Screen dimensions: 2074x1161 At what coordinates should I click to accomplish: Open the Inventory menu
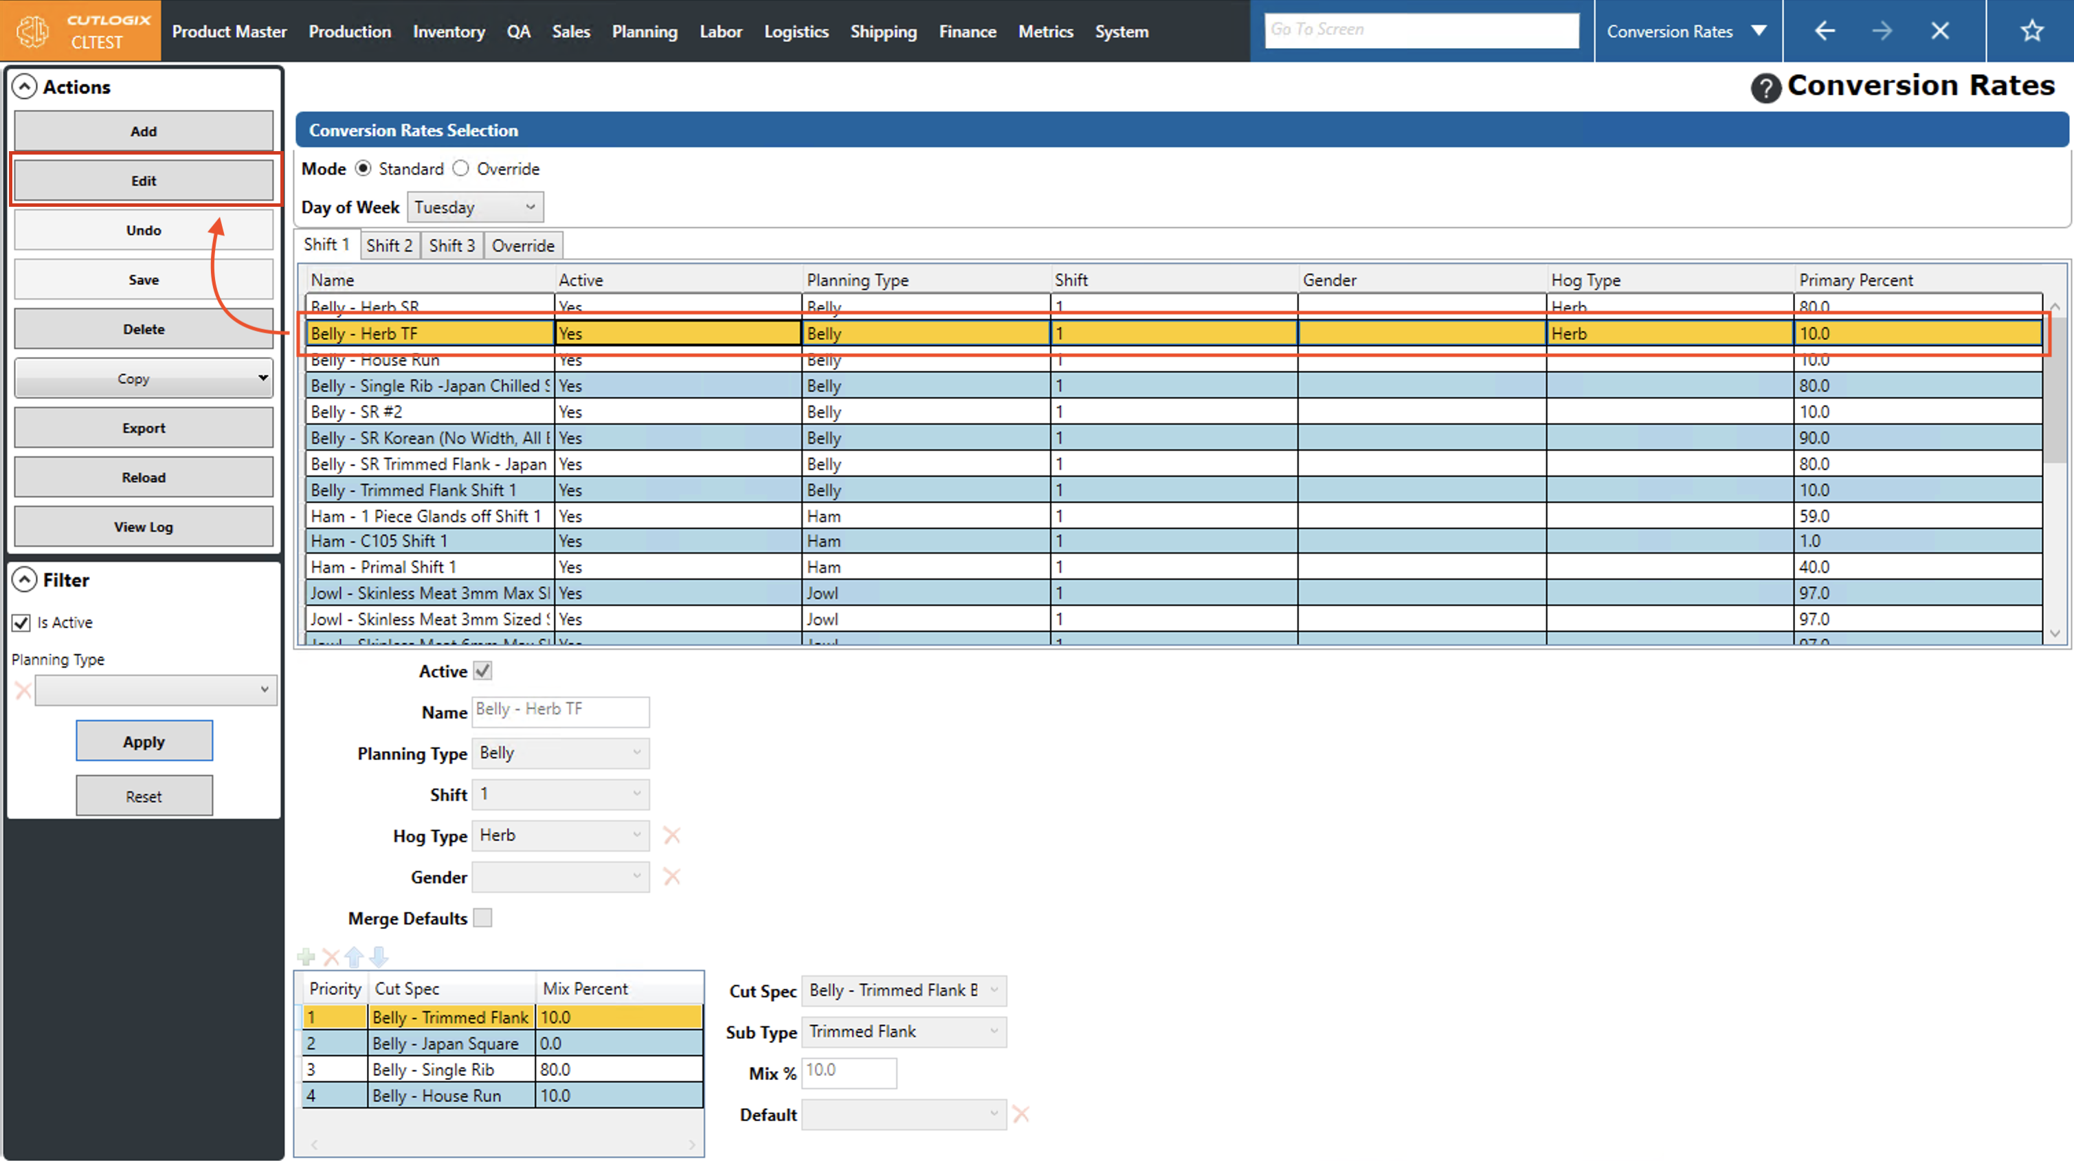point(449,32)
